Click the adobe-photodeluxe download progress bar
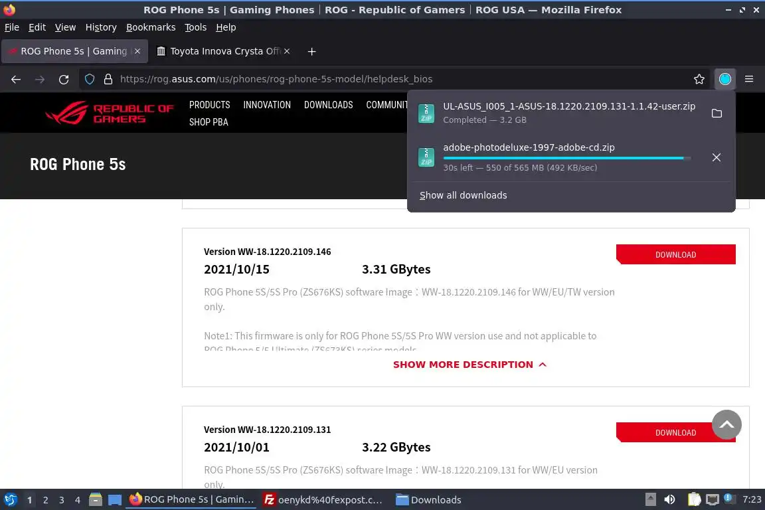 [x=567, y=158]
